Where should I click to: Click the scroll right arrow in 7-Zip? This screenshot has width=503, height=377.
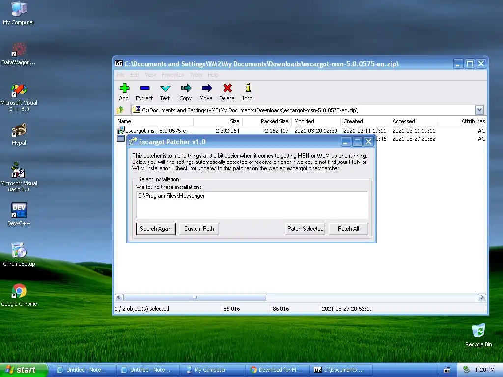482,297
